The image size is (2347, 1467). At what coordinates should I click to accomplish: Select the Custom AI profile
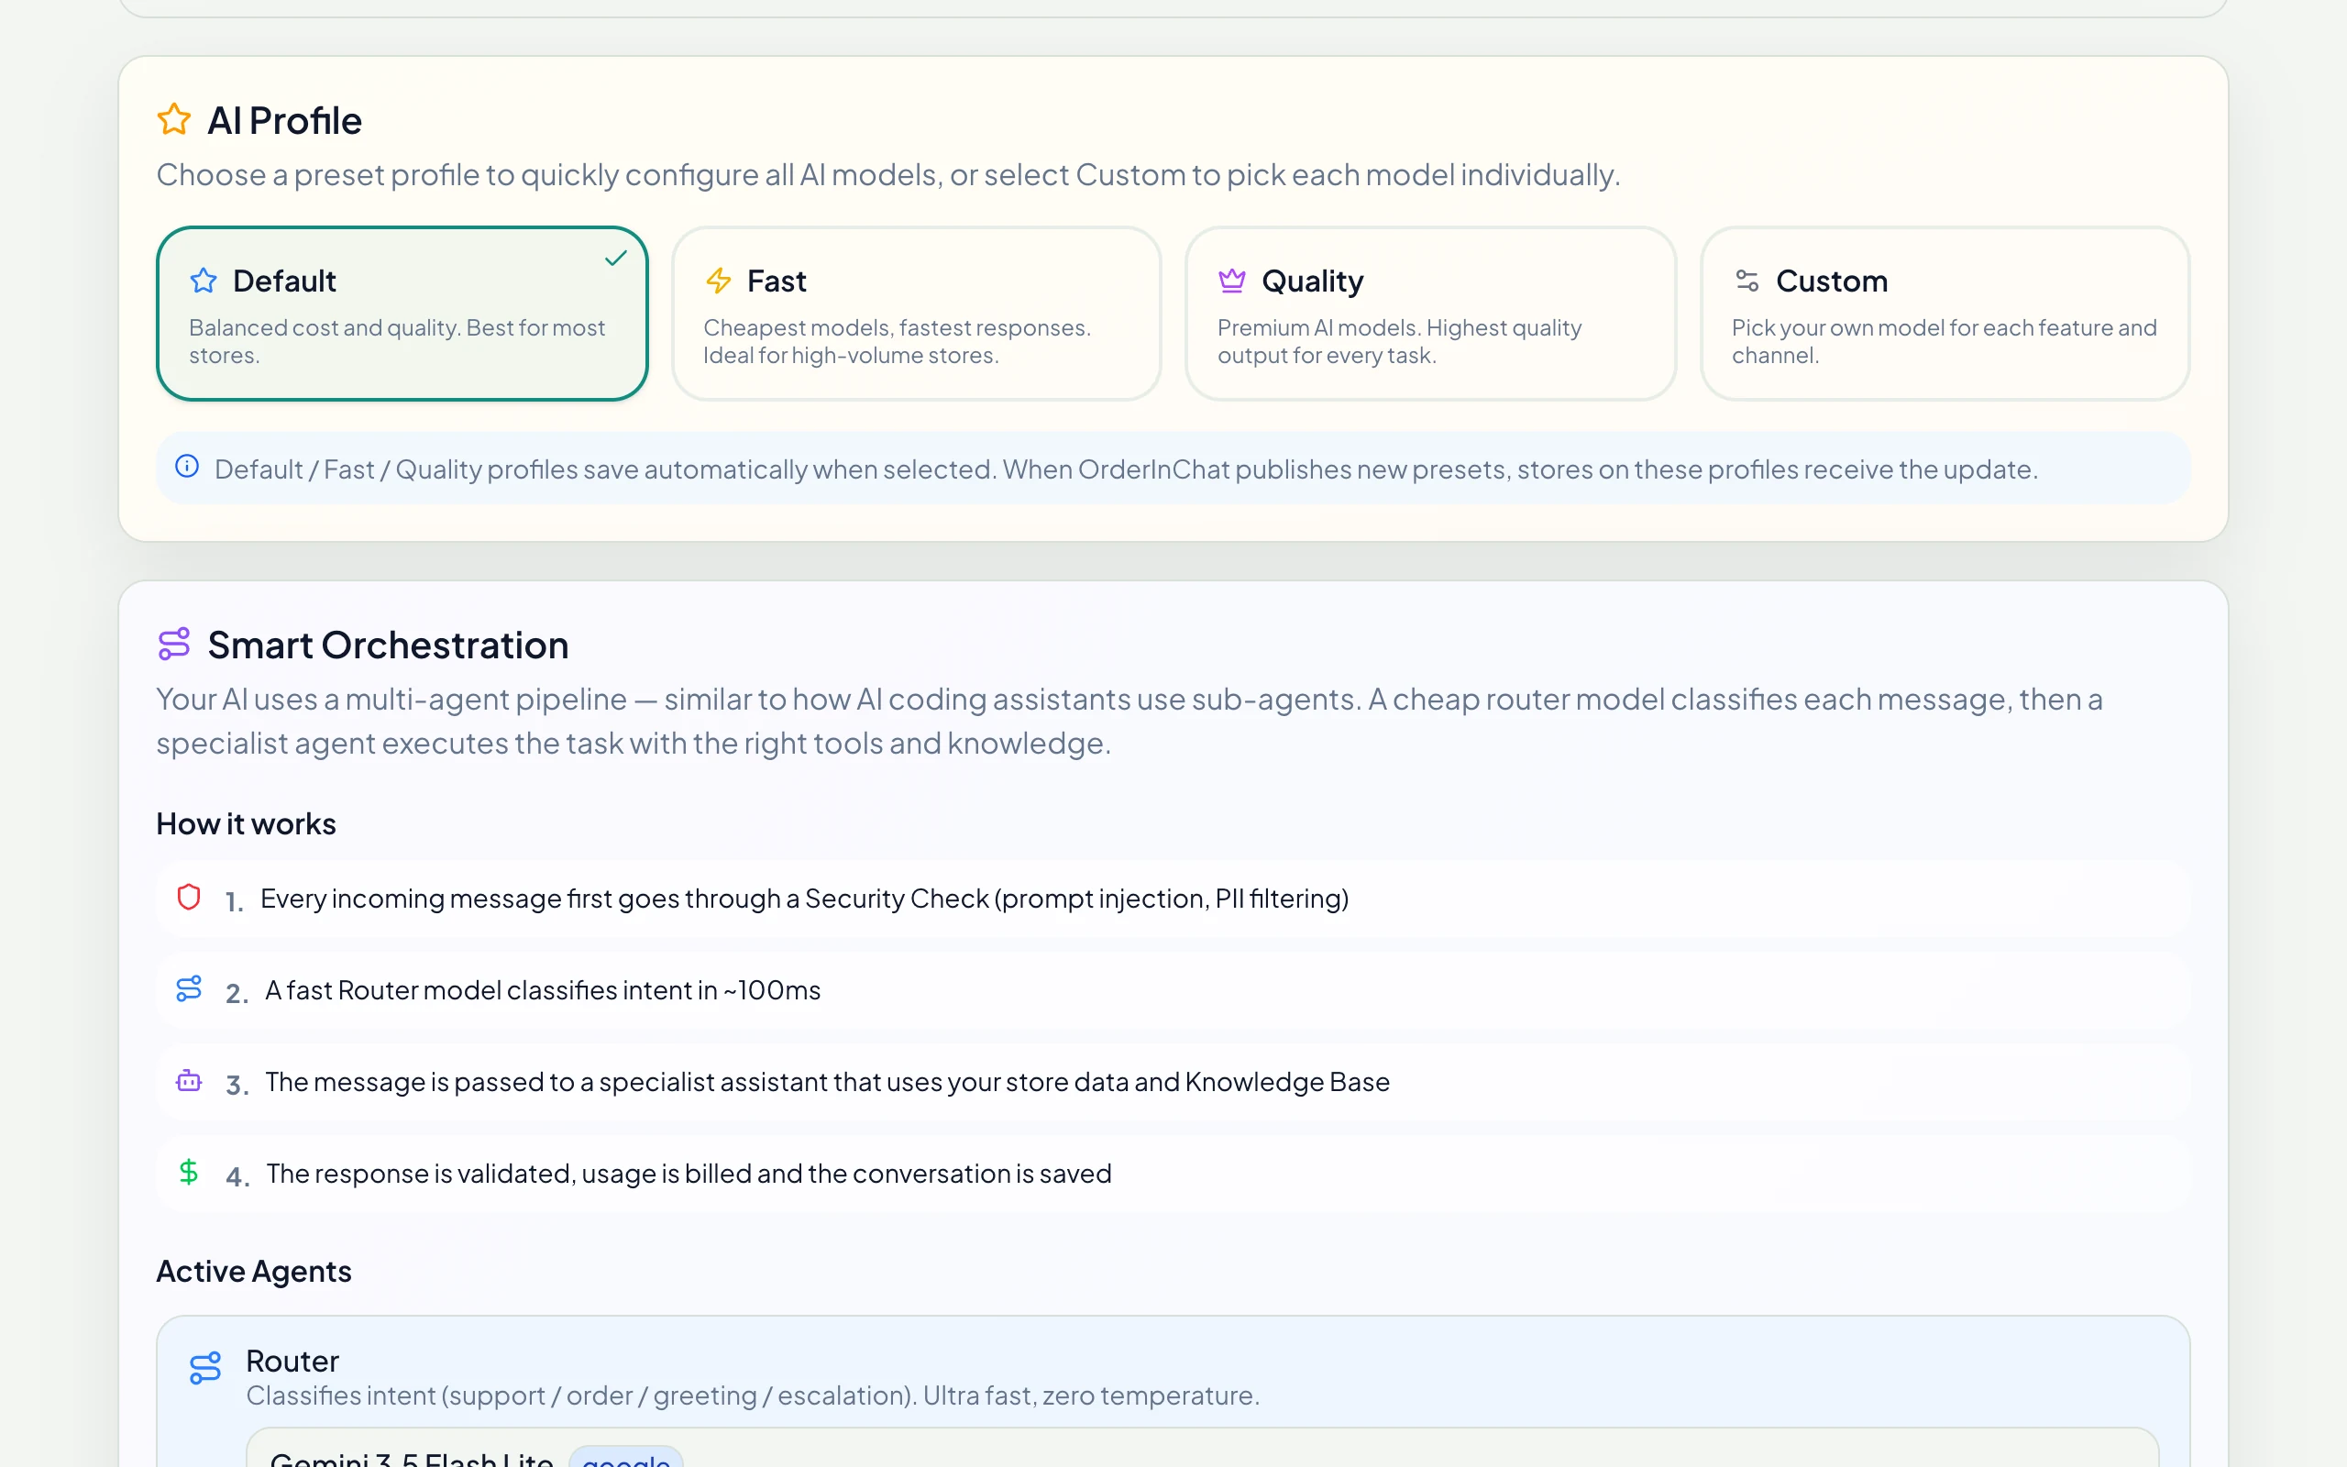pos(1945,314)
